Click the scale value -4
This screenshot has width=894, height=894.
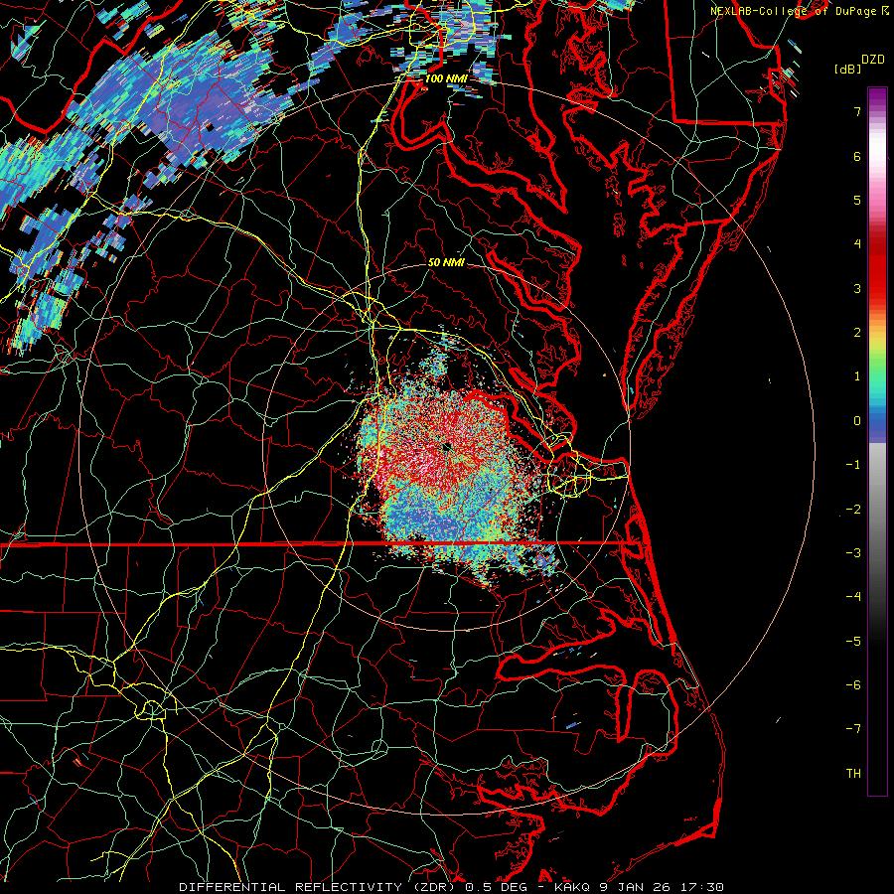pyautogui.click(x=853, y=597)
